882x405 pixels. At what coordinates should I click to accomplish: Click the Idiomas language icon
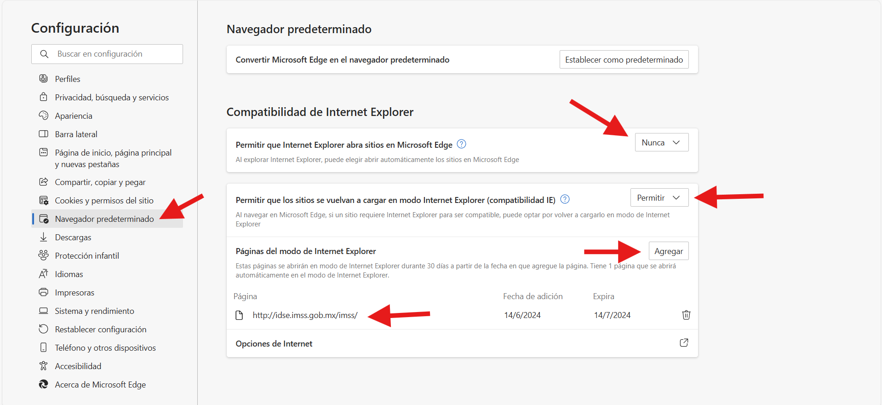pos(44,274)
